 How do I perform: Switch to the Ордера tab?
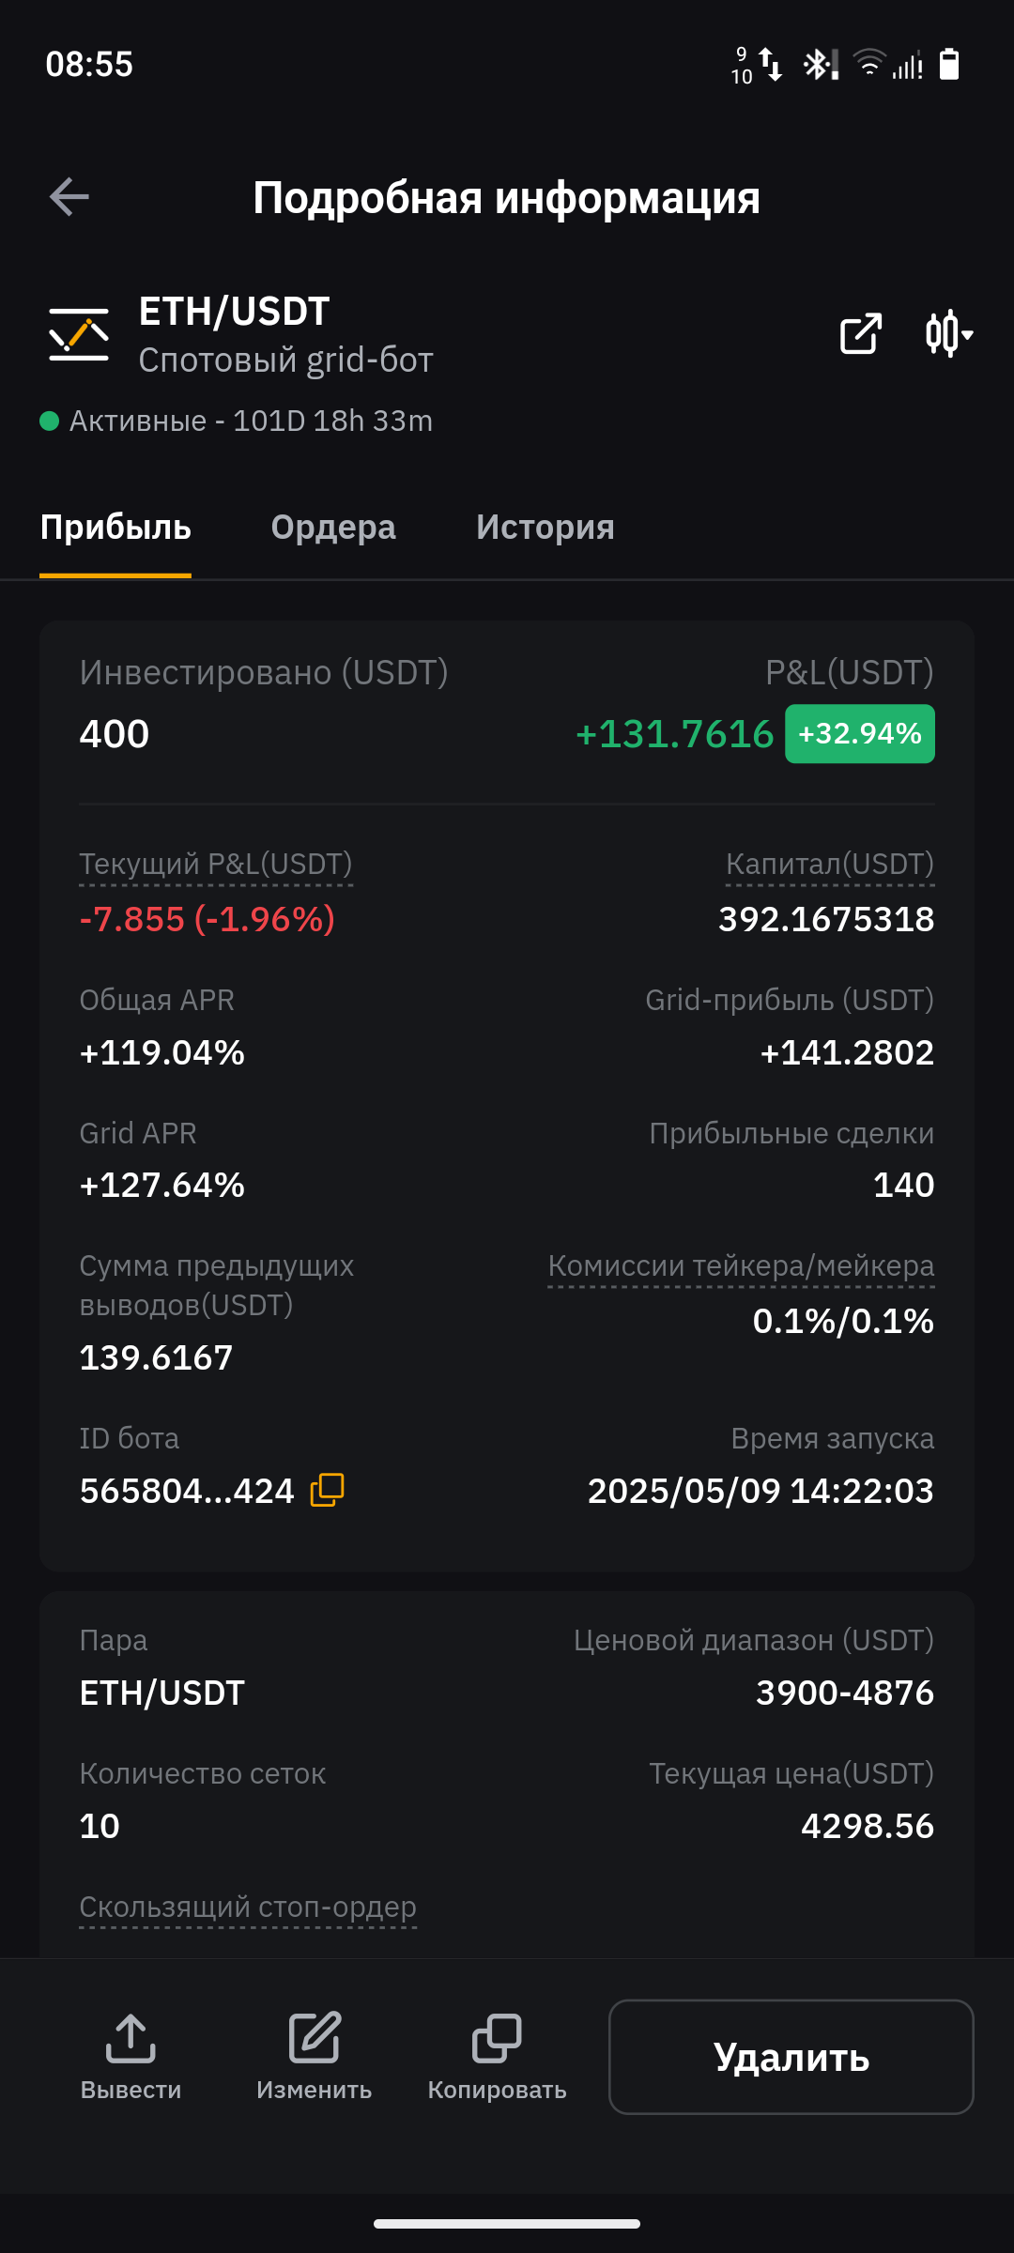coord(333,528)
